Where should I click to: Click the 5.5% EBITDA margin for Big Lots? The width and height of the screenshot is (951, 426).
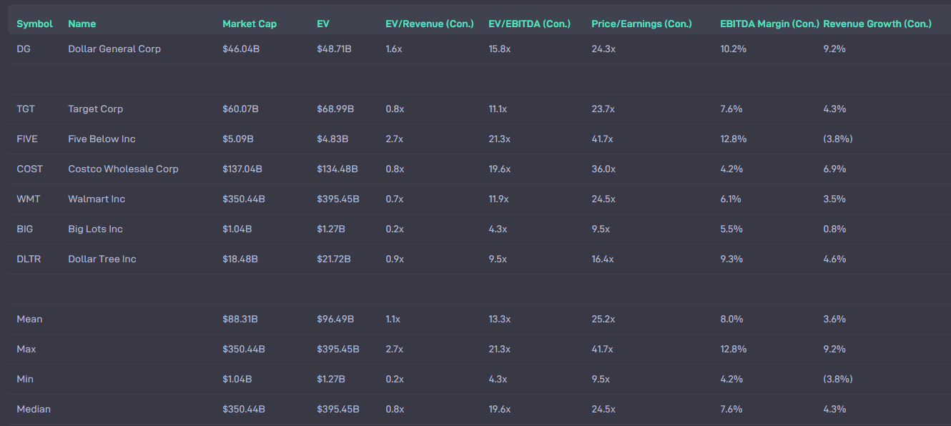click(731, 229)
